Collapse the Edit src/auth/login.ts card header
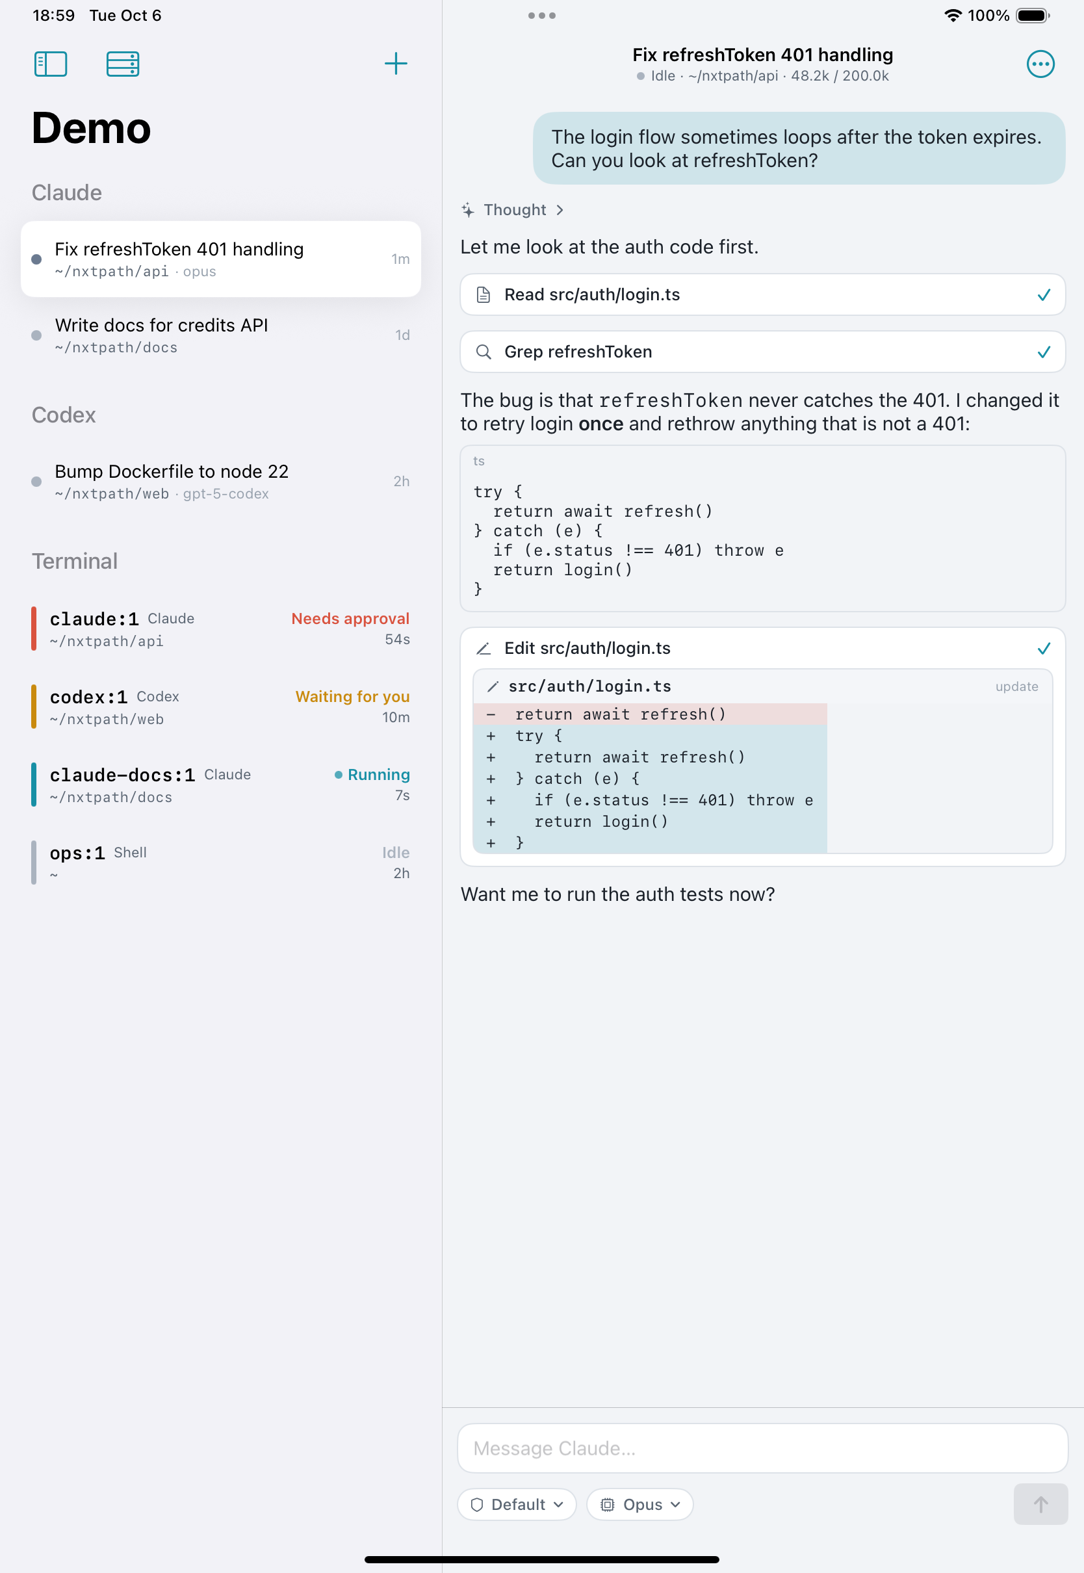 pos(762,649)
